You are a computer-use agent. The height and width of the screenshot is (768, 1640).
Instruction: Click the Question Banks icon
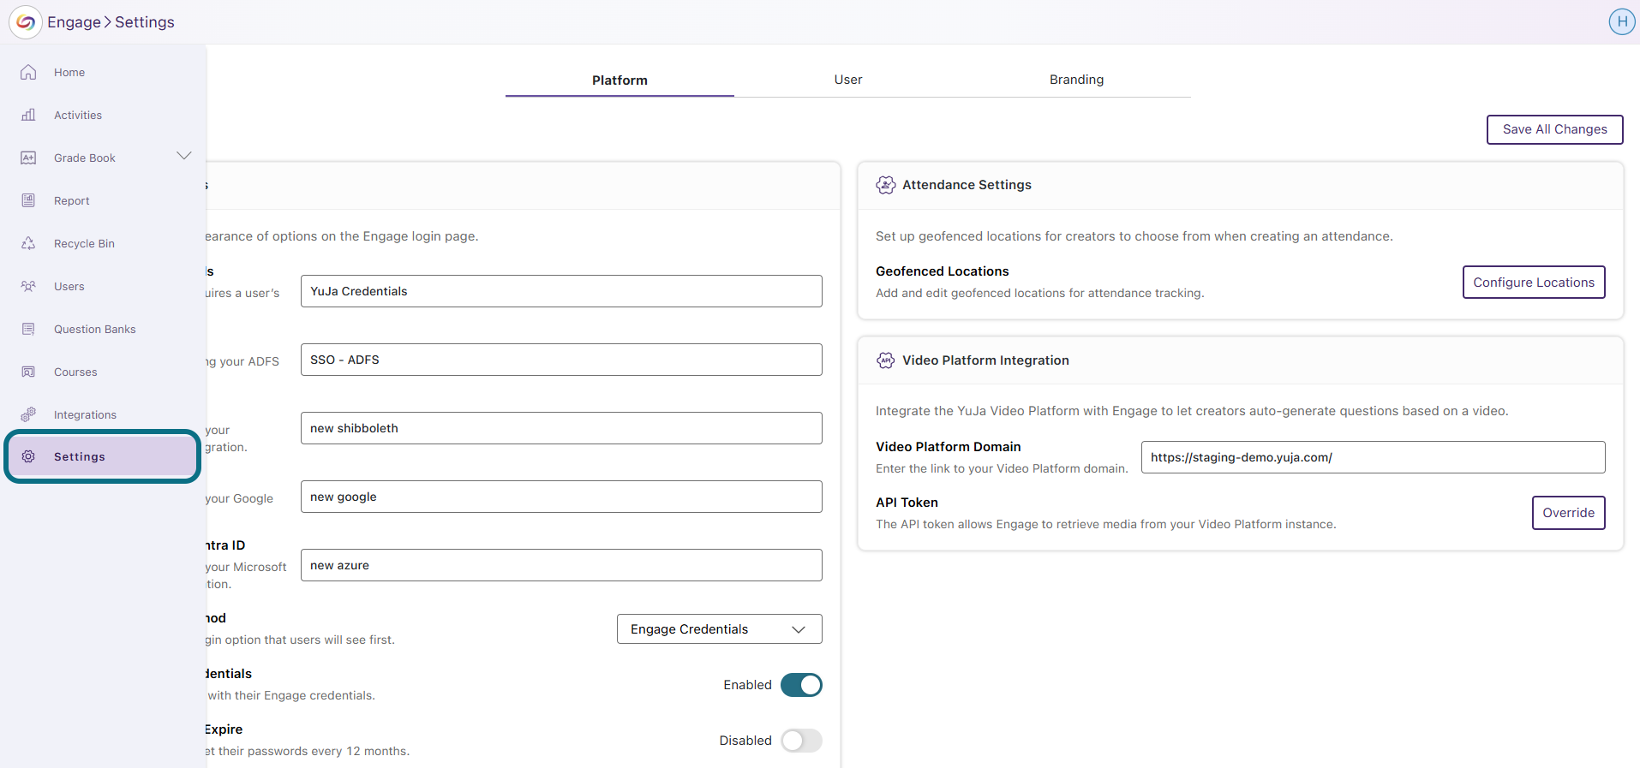point(28,329)
